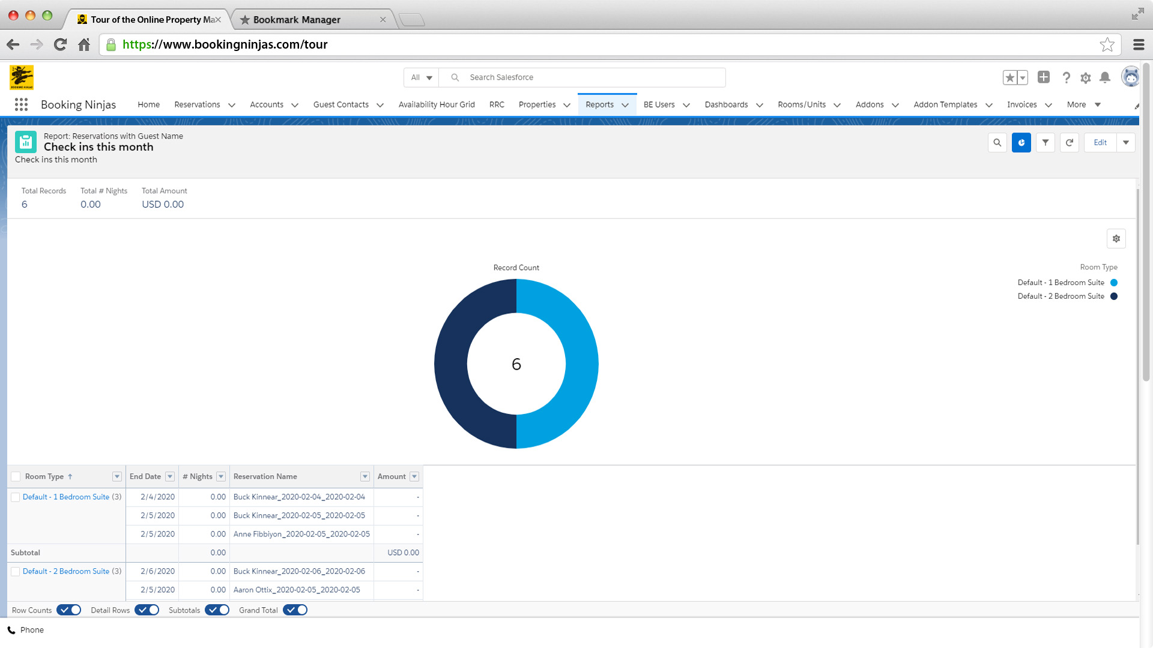The width and height of the screenshot is (1153, 648).
Task: Check the Room Type header checkbox
Action: coord(16,476)
